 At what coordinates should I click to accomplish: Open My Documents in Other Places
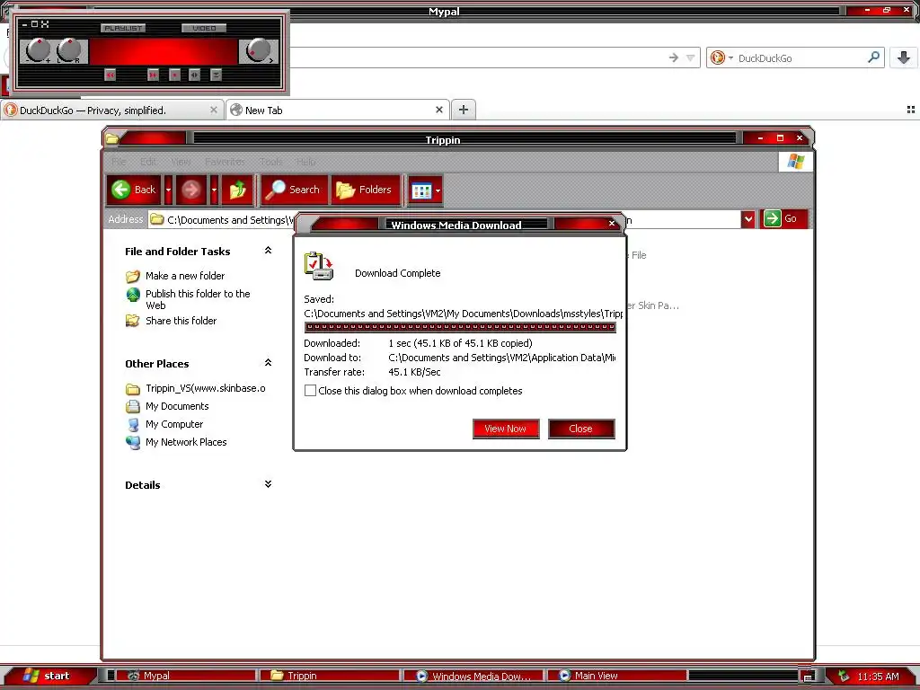(x=177, y=406)
